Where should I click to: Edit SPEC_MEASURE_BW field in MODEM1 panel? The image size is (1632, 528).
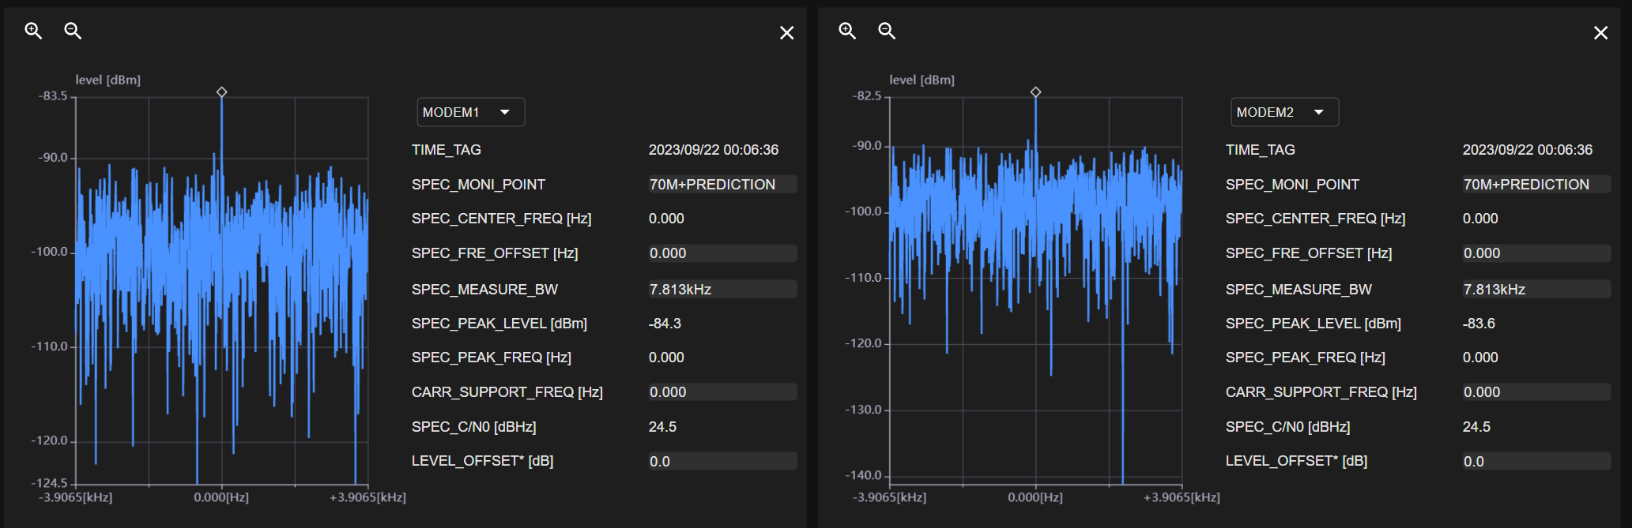722,289
